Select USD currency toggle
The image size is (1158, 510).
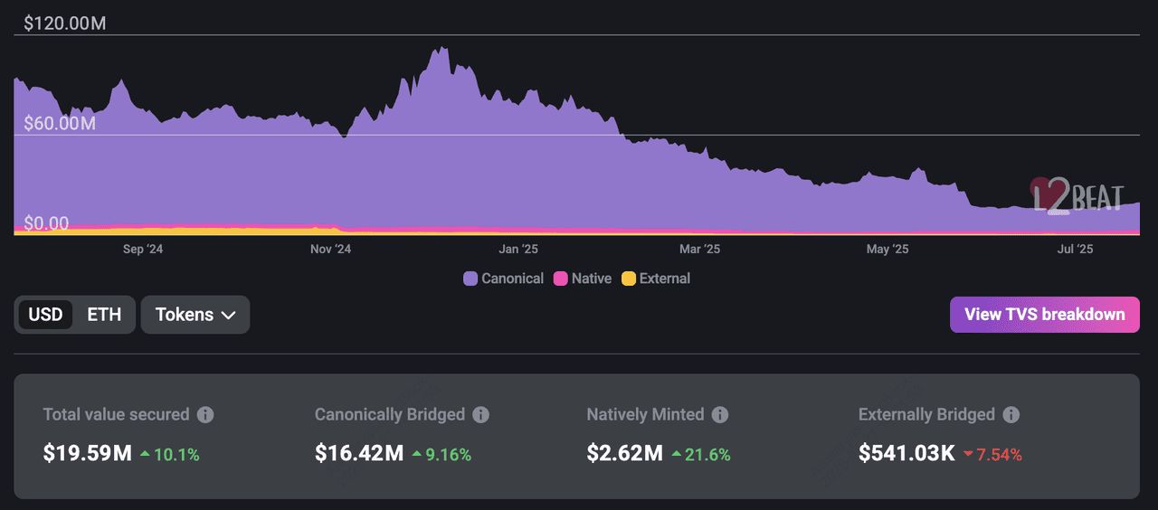[45, 315]
